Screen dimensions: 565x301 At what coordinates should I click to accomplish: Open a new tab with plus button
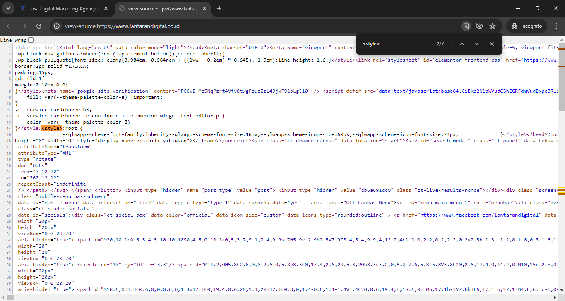219,9
